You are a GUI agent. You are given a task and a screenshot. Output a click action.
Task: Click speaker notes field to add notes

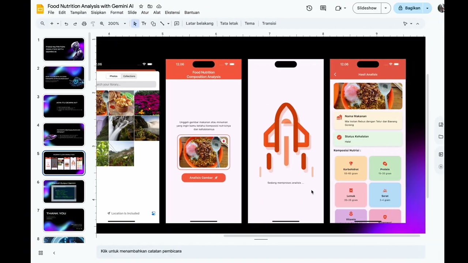coord(261,251)
